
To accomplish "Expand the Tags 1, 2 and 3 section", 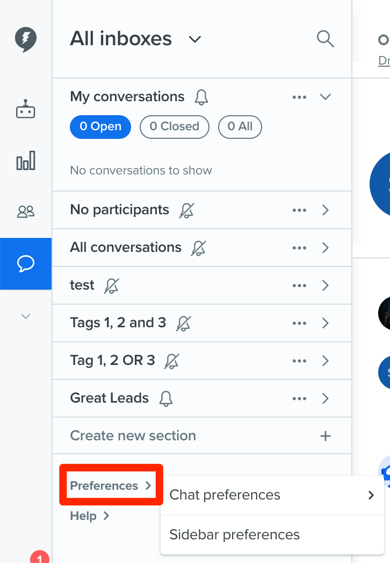I will (x=325, y=323).
